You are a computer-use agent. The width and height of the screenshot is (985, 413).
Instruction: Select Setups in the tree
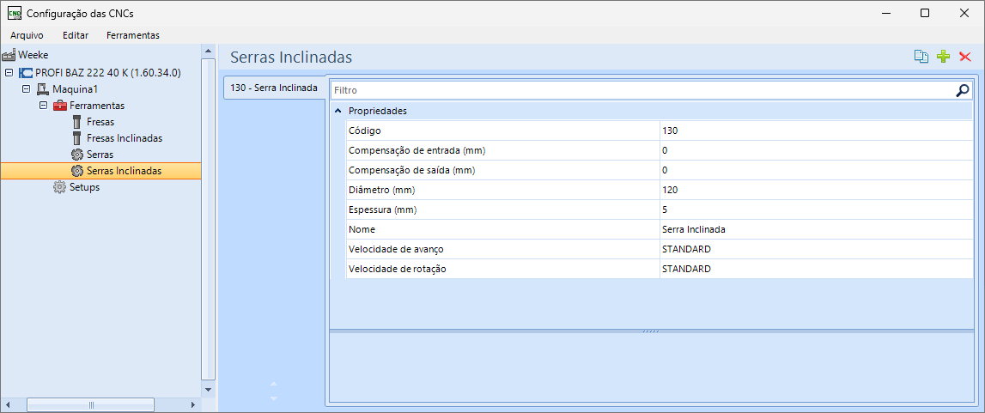pyautogui.click(x=84, y=187)
